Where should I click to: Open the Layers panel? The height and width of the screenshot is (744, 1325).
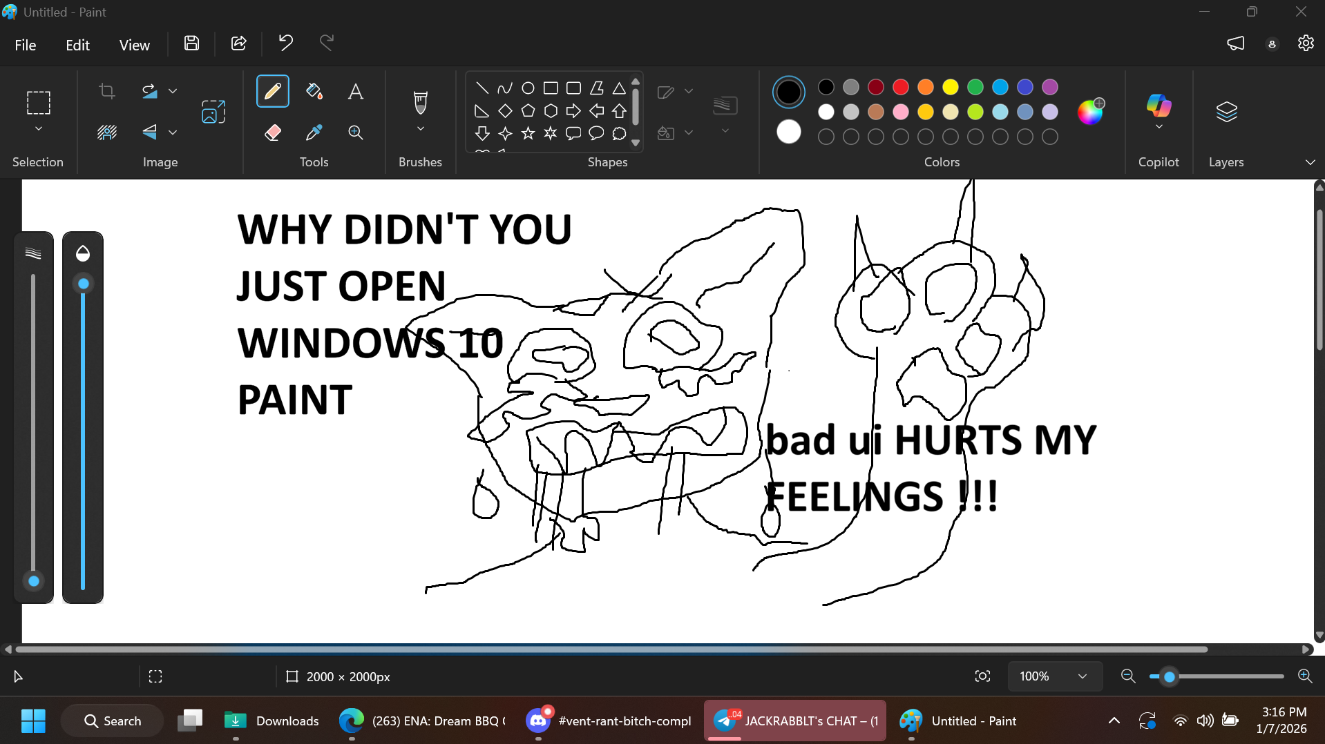tap(1226, 112)
